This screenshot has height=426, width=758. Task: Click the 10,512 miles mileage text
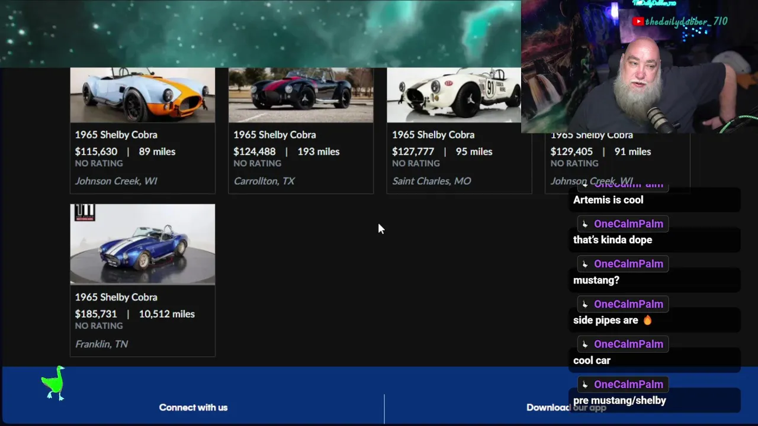[x=167, y=314]
